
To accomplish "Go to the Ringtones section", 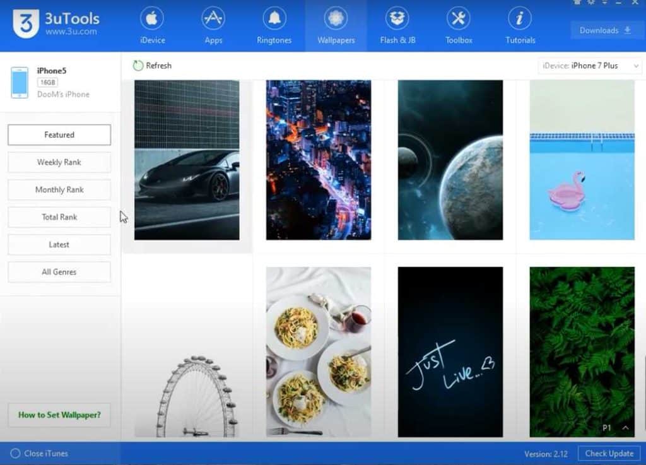I will [x=274, y=26].
